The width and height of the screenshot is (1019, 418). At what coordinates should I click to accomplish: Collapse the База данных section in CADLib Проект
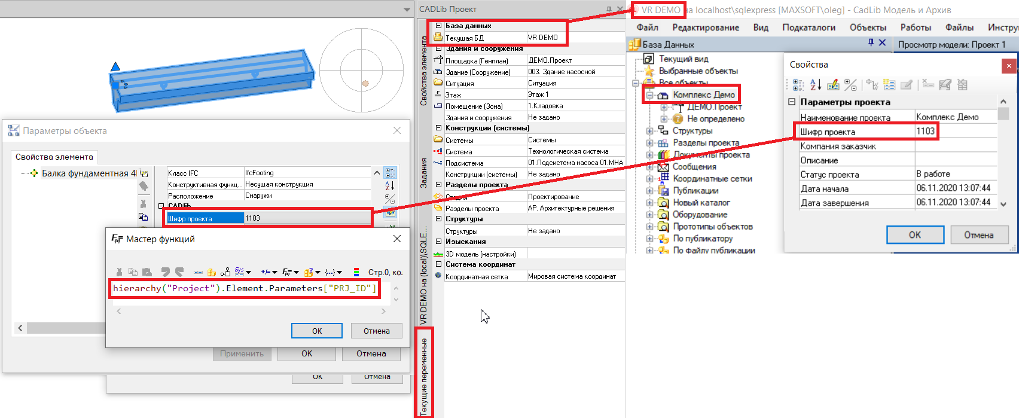click(x=438, y=26)
